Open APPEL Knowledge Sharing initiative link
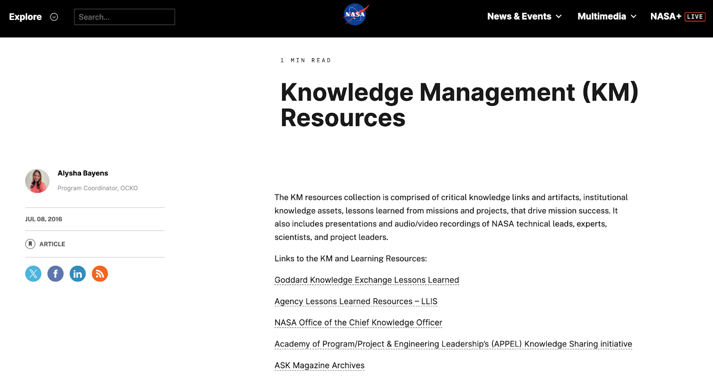Screen dimensions: 713x378 click(x=453, y=344)
